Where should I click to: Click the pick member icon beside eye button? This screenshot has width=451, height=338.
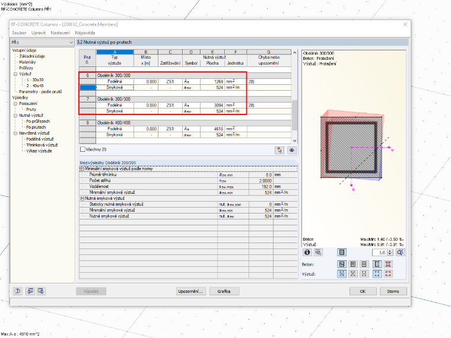280,150
